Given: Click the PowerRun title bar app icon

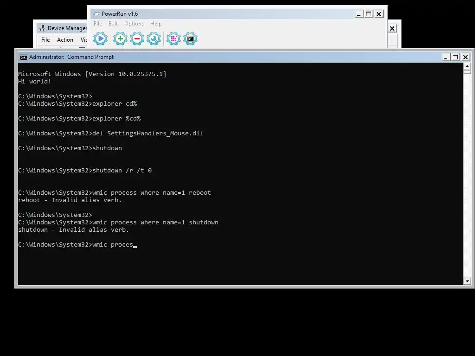Looking at the screenshot, I should 96,14.
